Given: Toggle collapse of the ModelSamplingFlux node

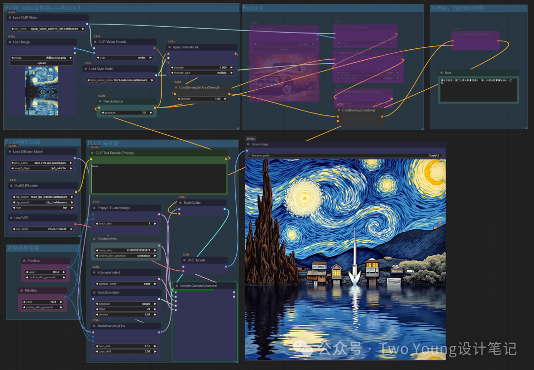Looking at the screenshot, I should (x=94, y=326).
